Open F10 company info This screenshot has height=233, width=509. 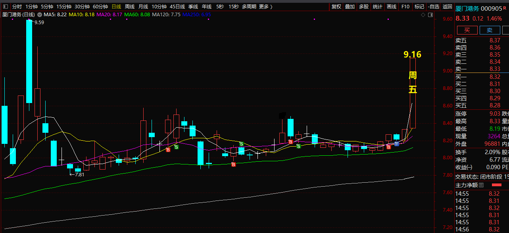click(x=405, y=7)
